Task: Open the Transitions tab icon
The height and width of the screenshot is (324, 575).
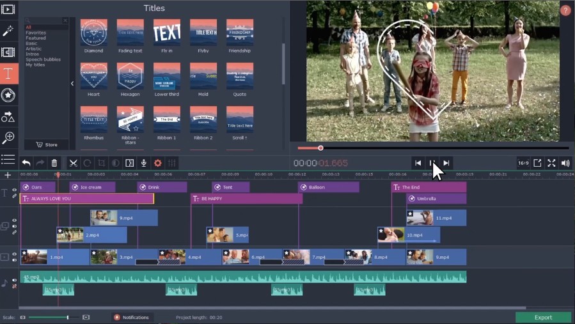Action: click(8, 52)
